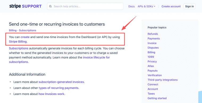
Task: Click the Additional Information heading
Action: pos(27,74)
